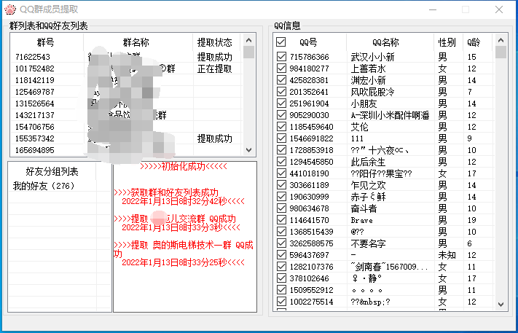
Task: Close the QQ群成员提取 window
Action: tap(499, 9)
